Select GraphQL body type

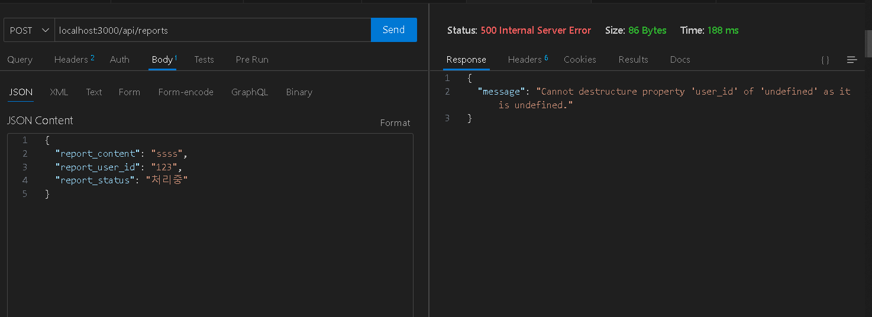250,92
